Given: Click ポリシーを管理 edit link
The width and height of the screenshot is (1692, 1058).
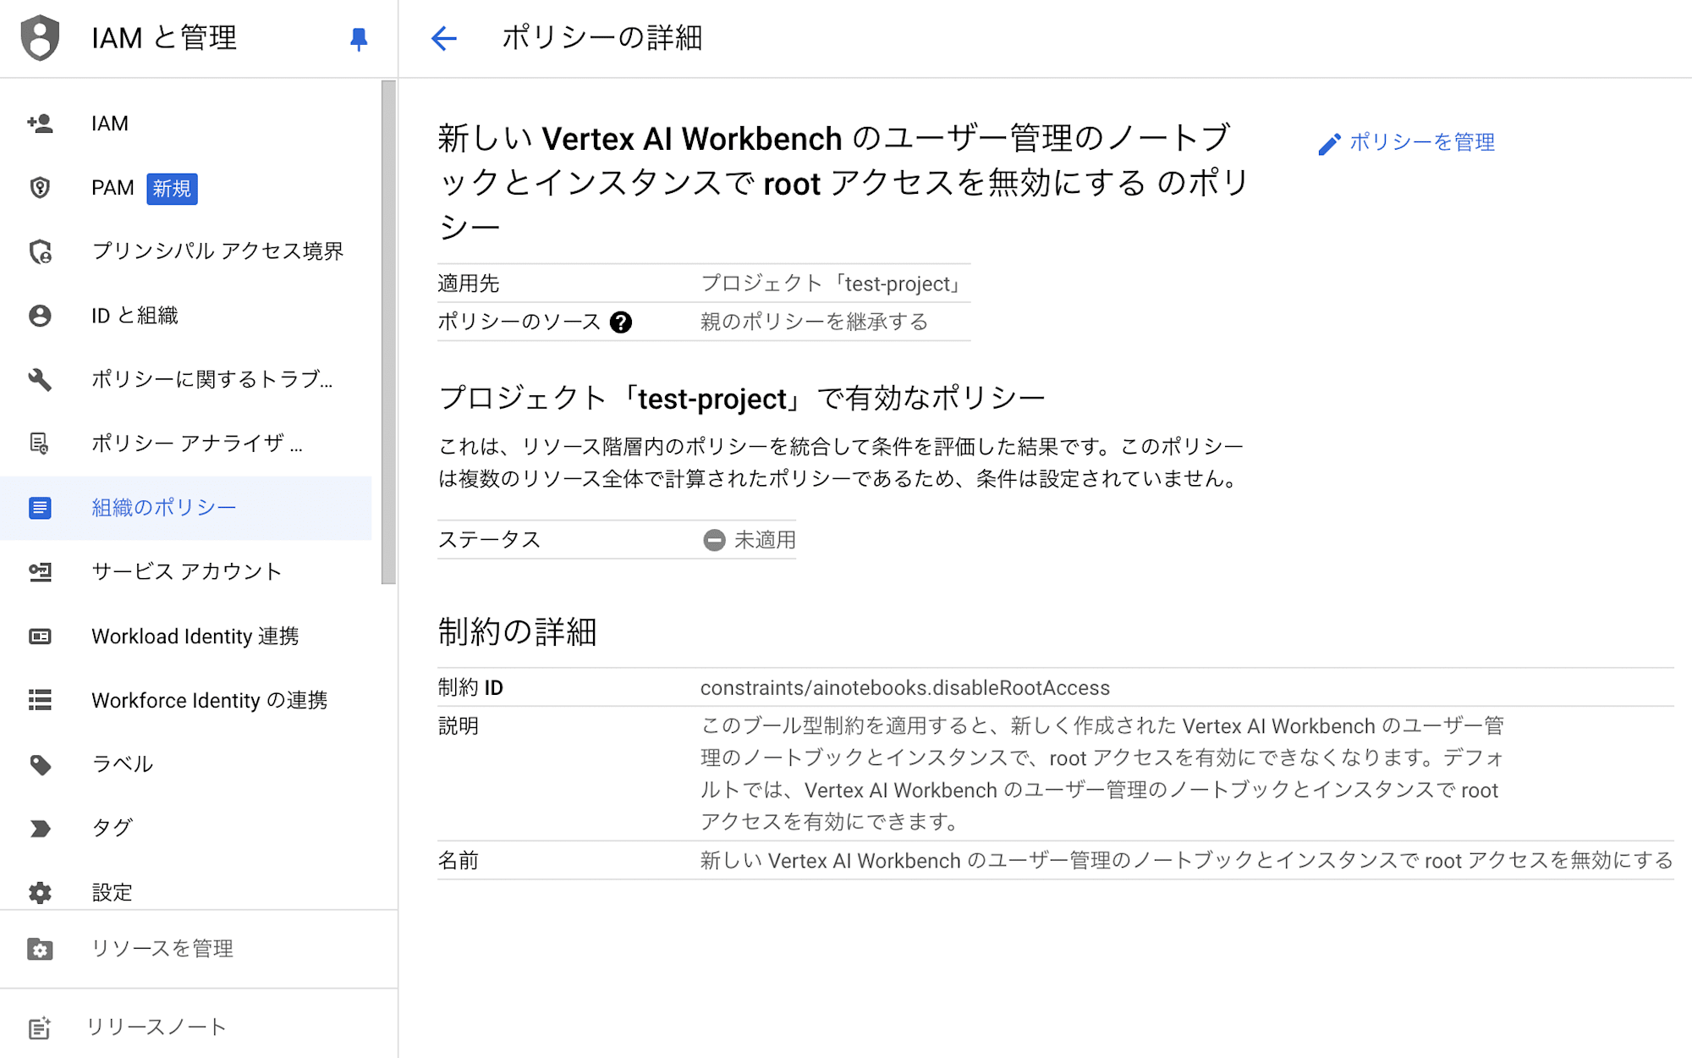Looking at the screenshot, I should click(x=1406, y=142).
